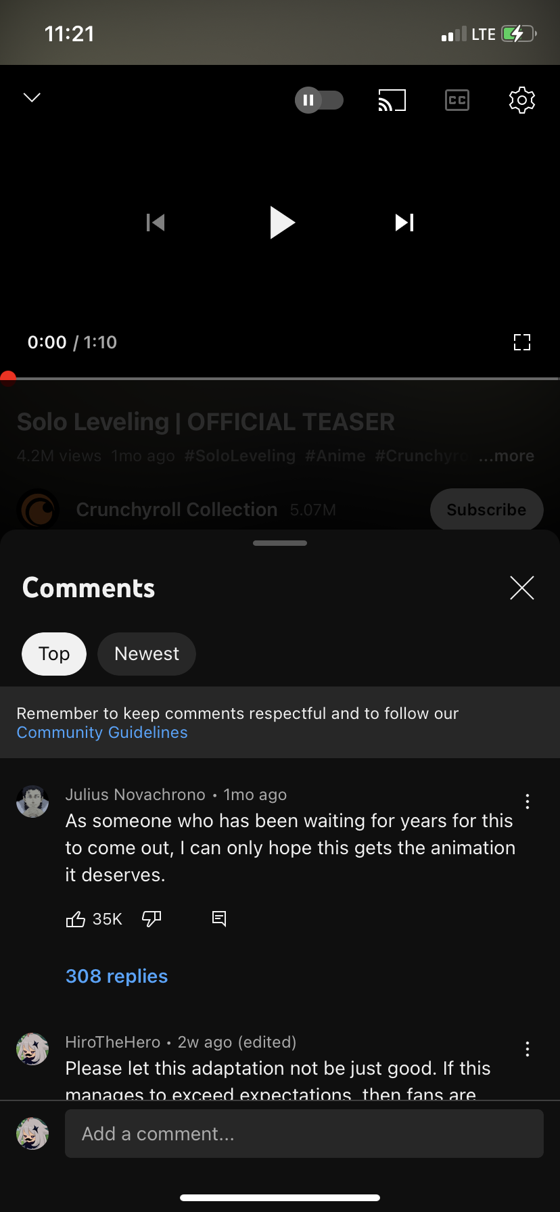This screenshot has height=1212, width=560.
Task: Open options menu for HiroTheHero's comment
Action: point(528,1049)
